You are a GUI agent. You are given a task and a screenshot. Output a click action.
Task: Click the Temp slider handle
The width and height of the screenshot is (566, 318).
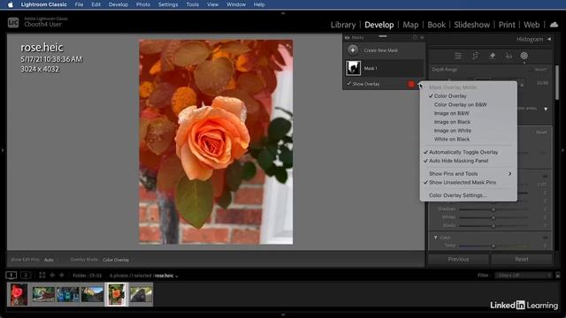[493, 246]
